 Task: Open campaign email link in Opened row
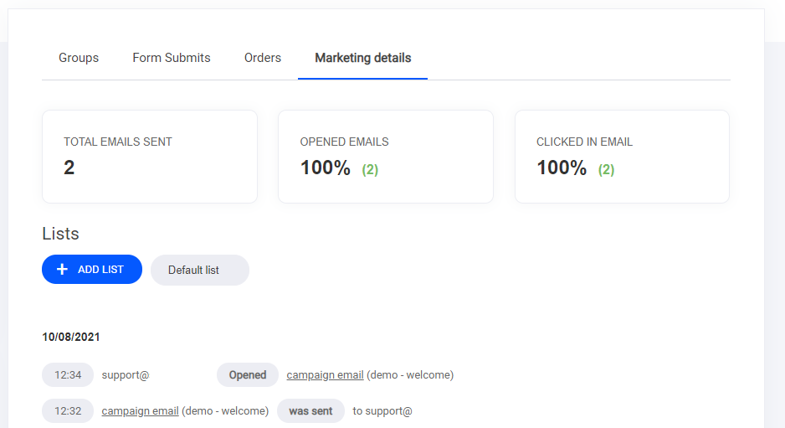325,375
